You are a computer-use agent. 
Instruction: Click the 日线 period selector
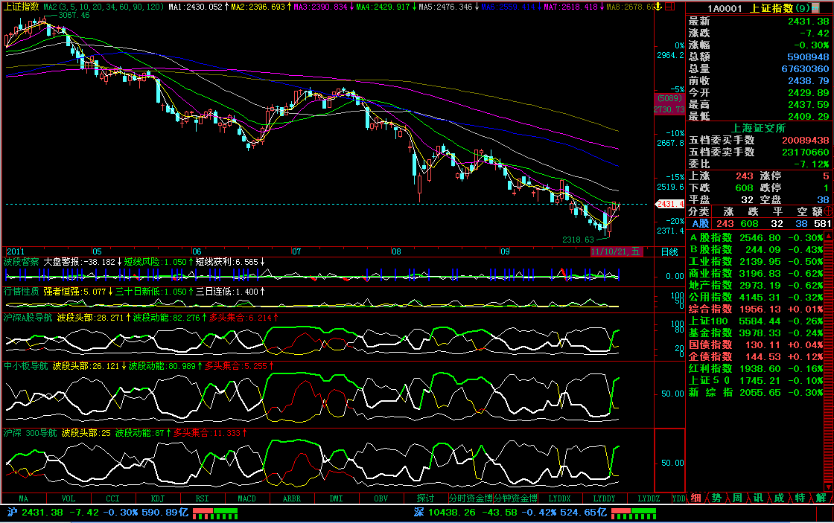click(x=669, y=252)
